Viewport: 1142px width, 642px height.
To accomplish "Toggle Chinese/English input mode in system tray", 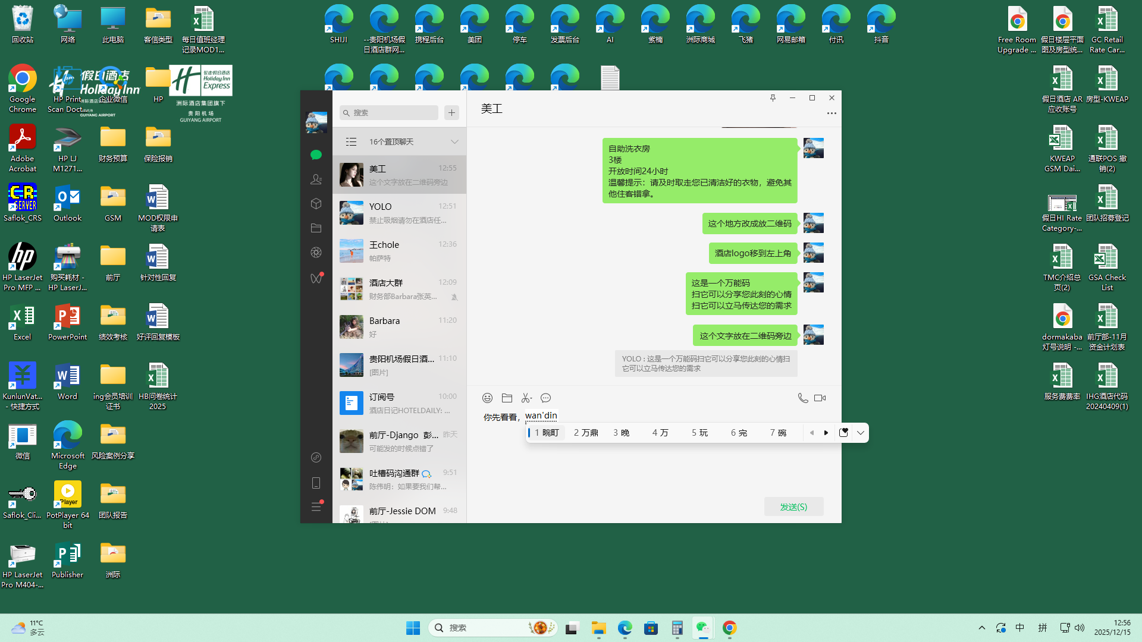I will click(1019, 628).
